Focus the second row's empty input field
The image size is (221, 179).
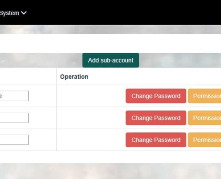tap(14, 118)
